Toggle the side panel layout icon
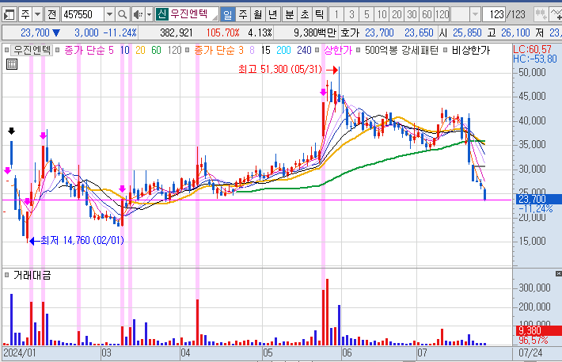 [9, 15]
